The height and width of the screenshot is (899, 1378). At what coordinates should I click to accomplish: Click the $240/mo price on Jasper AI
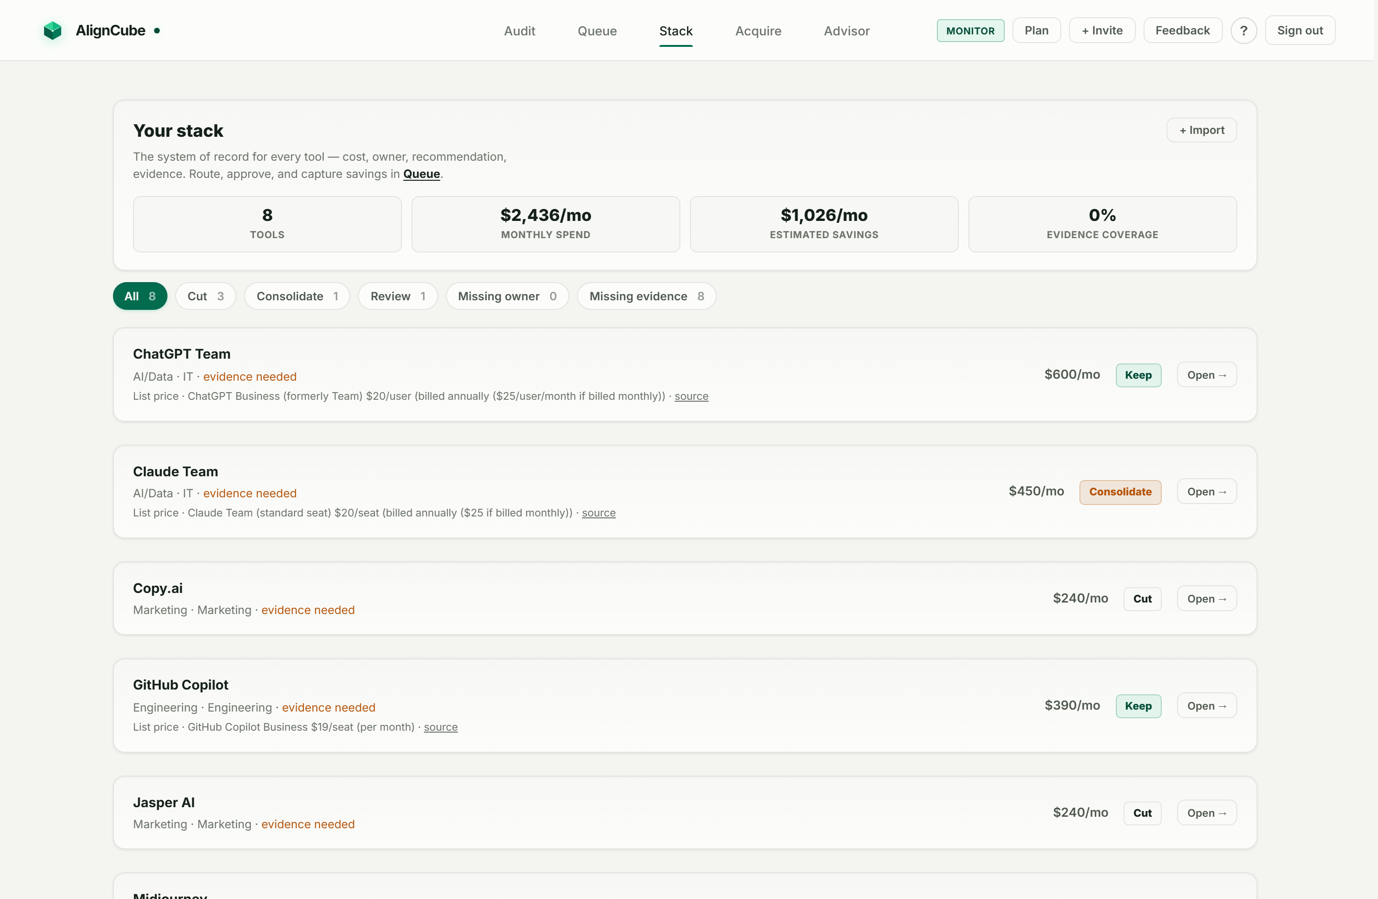click(x=1080, y=812)
